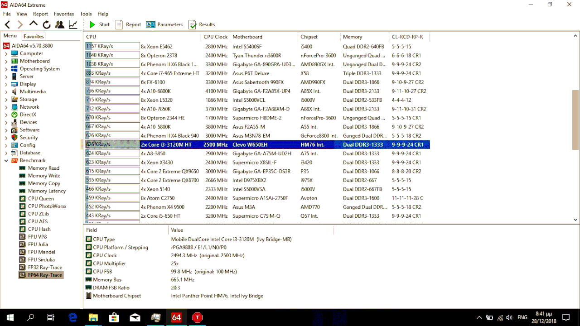
Task: Open Windows Start menu
Action: (x=10, y=317)
